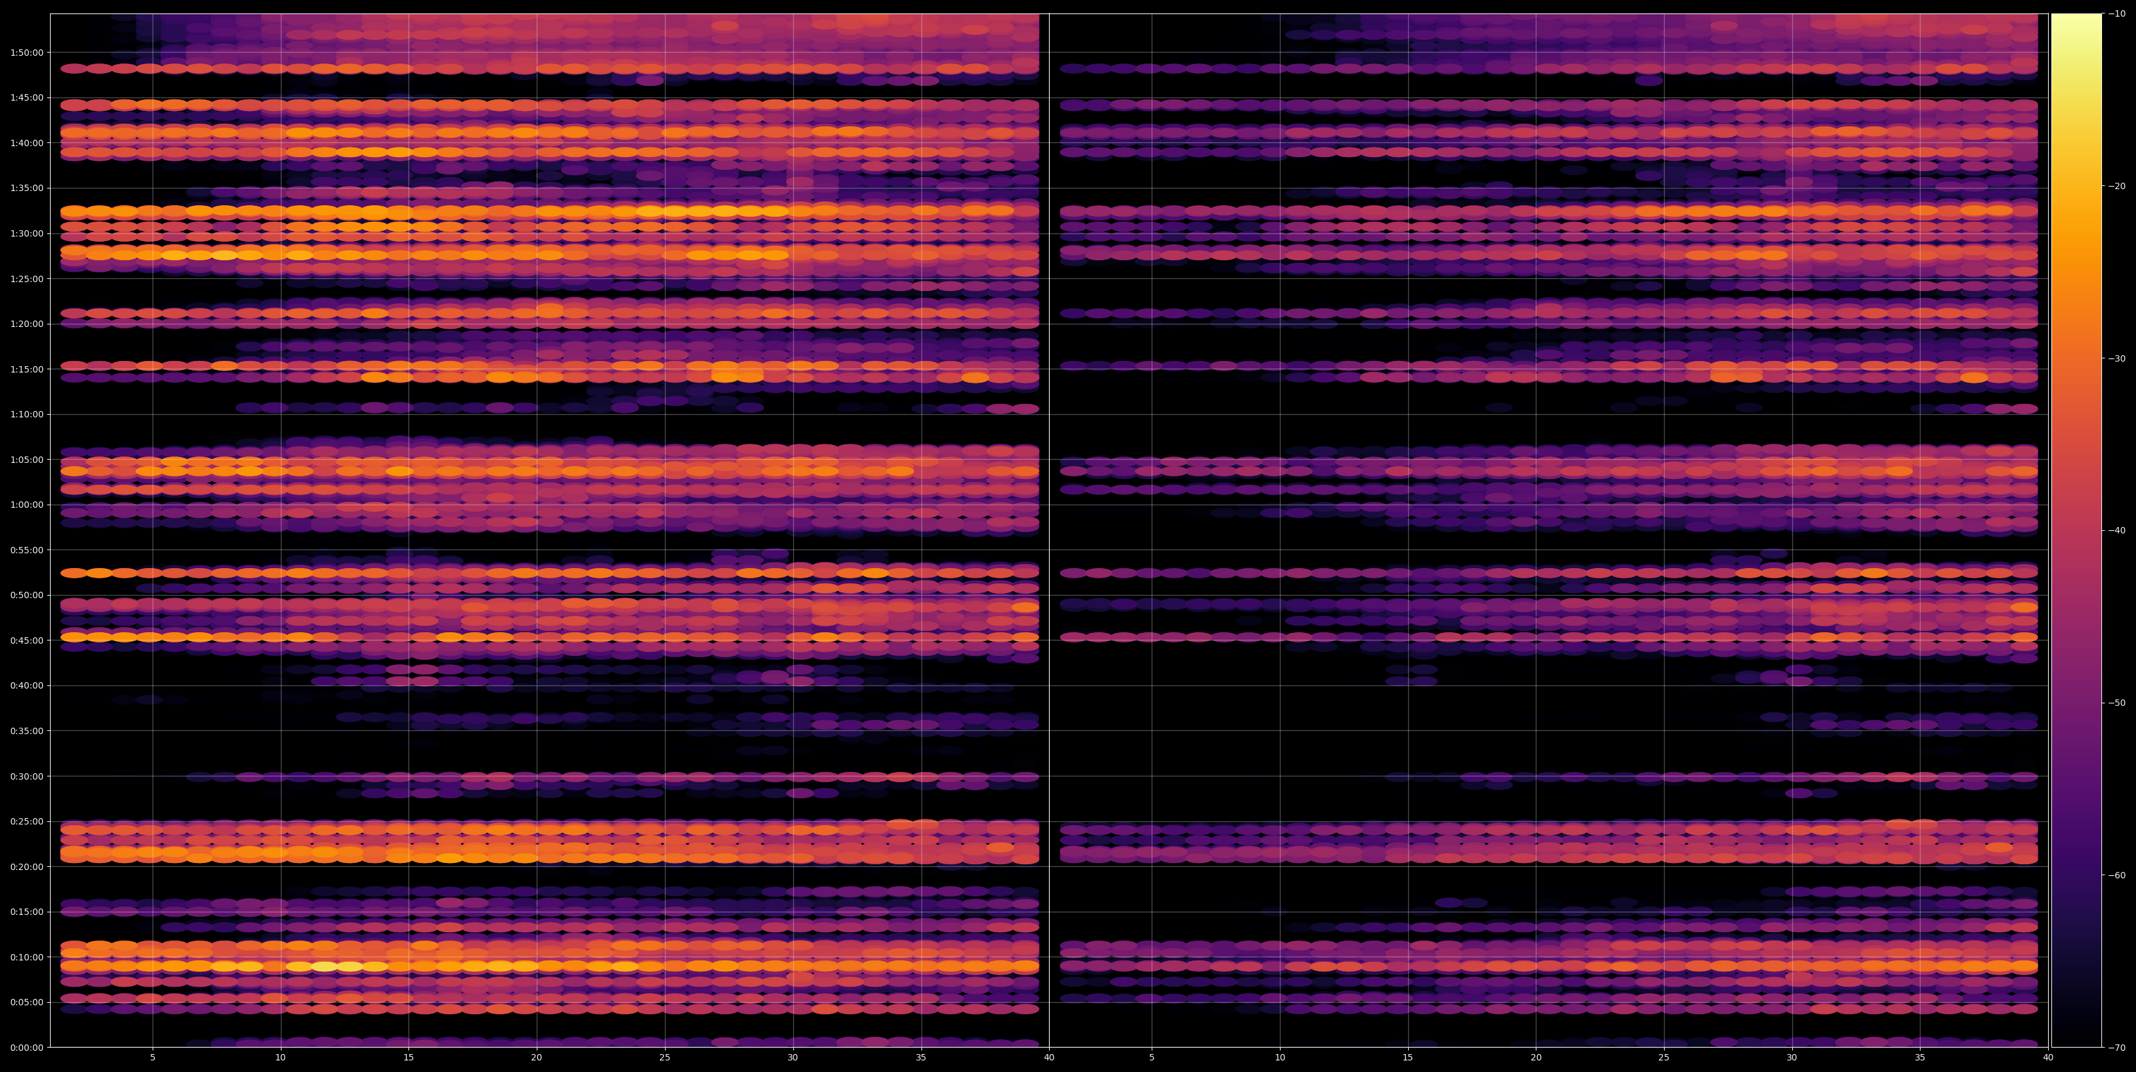Select the 0:20:00 time axis label
Screen dimensions: 2136x1072
click(26, 866)
